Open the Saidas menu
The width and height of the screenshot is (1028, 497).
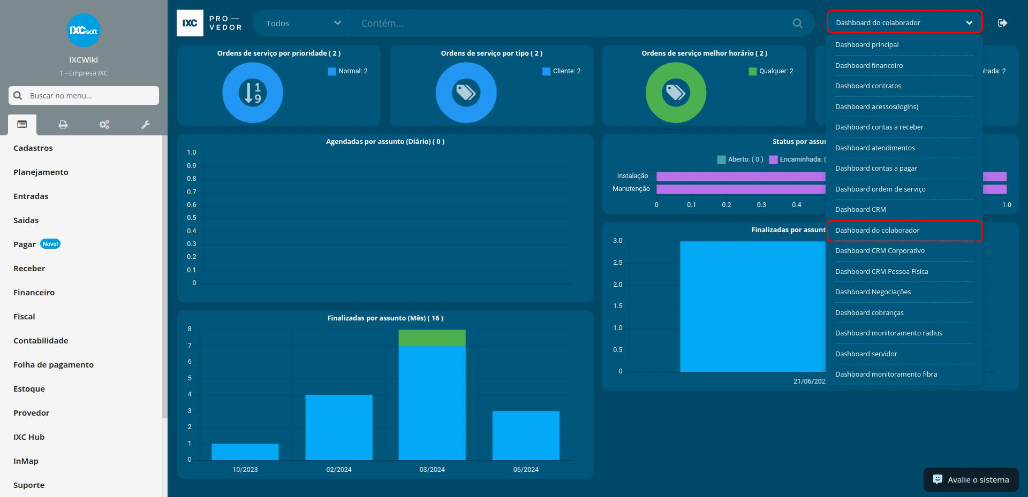click(x=26, y=220)
